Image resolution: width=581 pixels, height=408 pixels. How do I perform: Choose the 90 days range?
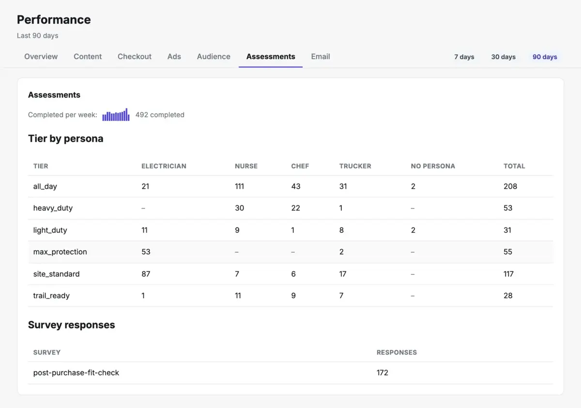point(545,57)
